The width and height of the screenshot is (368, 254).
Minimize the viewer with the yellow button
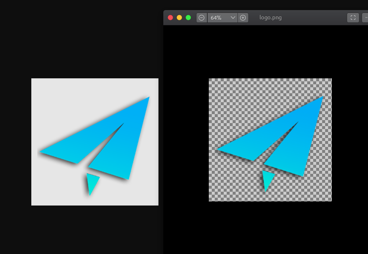[x=179, y=18]
